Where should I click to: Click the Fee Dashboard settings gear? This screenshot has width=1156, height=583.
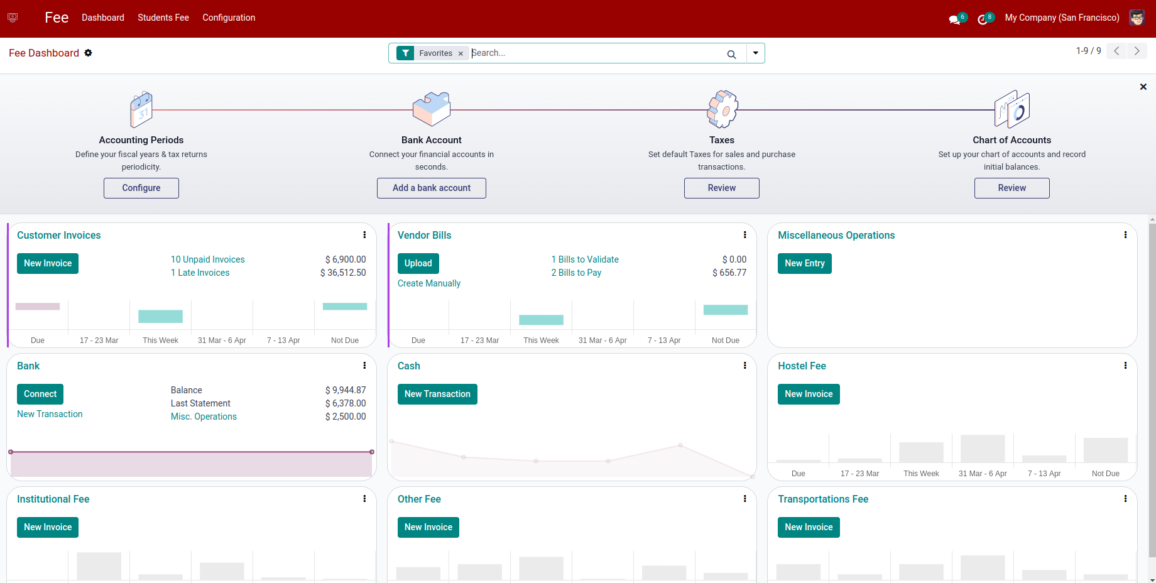[x=88, y=53]
